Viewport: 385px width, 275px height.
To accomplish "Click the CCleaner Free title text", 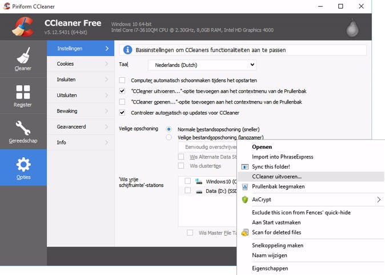I will [73, 23].
